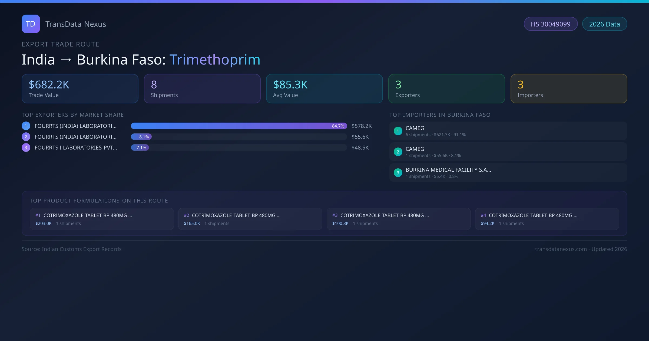Click second CAMEG importer rank 2 badge
649x341 pixels.
tap(398, 152)
